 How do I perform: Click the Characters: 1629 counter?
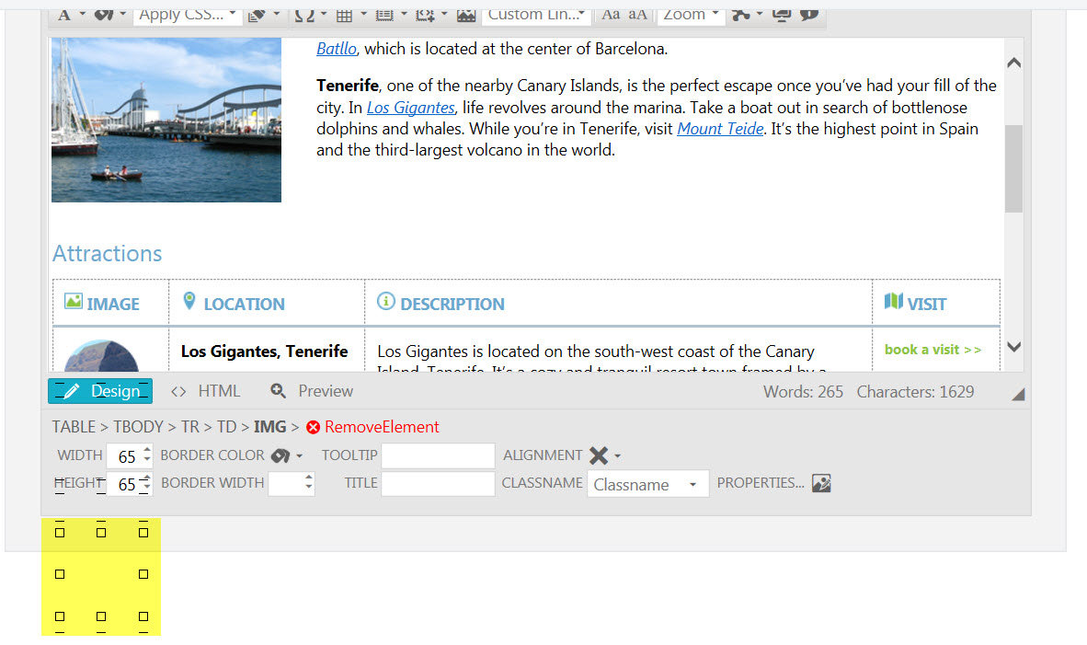915,392
